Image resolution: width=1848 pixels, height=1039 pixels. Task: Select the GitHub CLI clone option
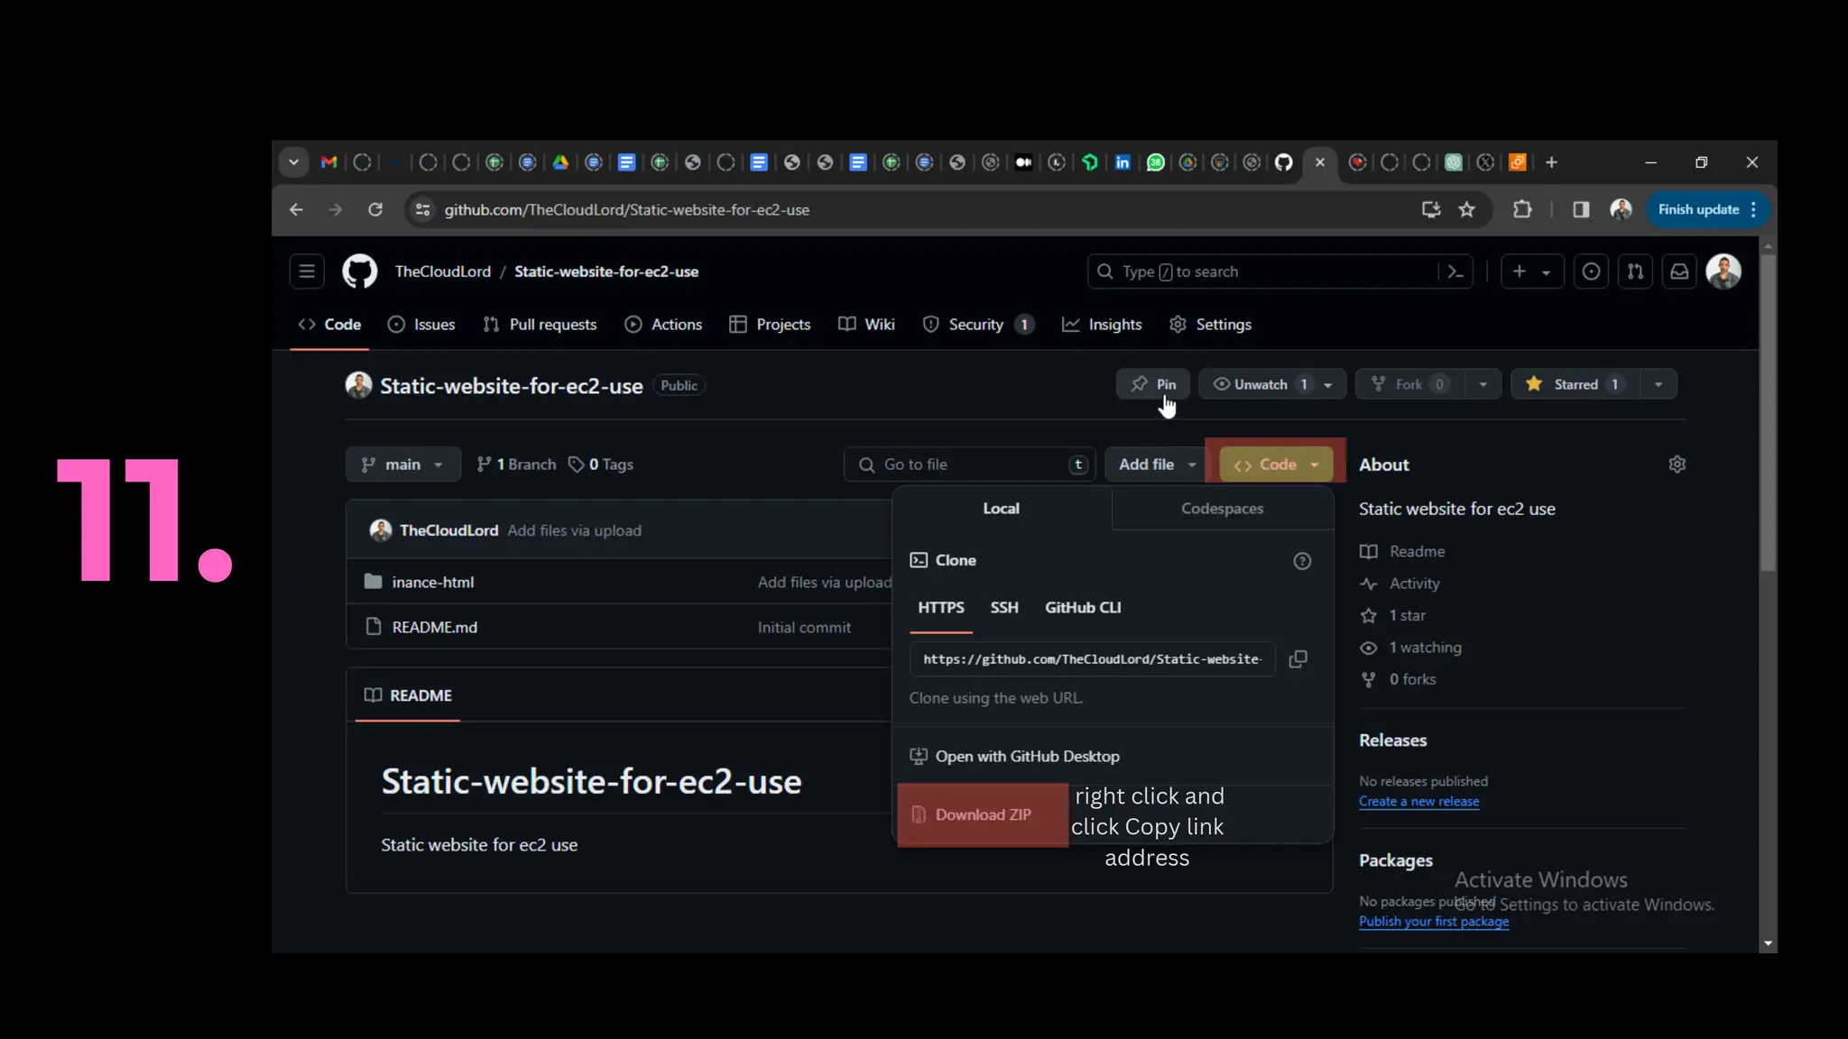1083,608
